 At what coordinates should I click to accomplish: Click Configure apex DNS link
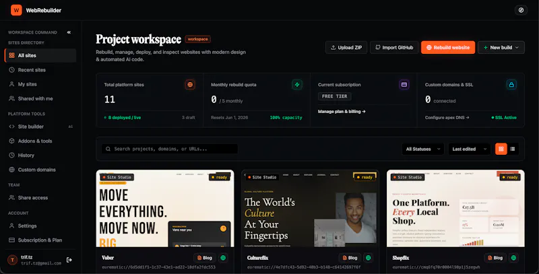(447, 117)
